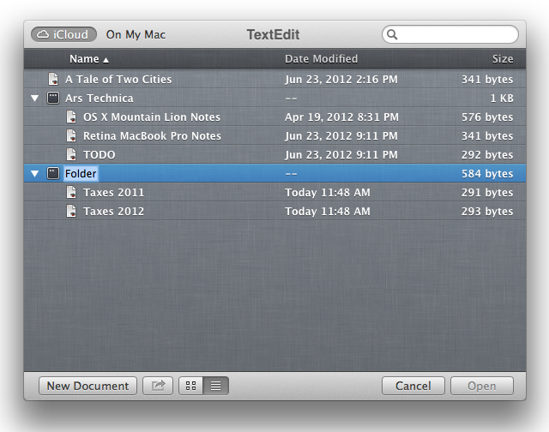
Task: Click the 576 bytes size value
Action: click(x=487, y=117)
